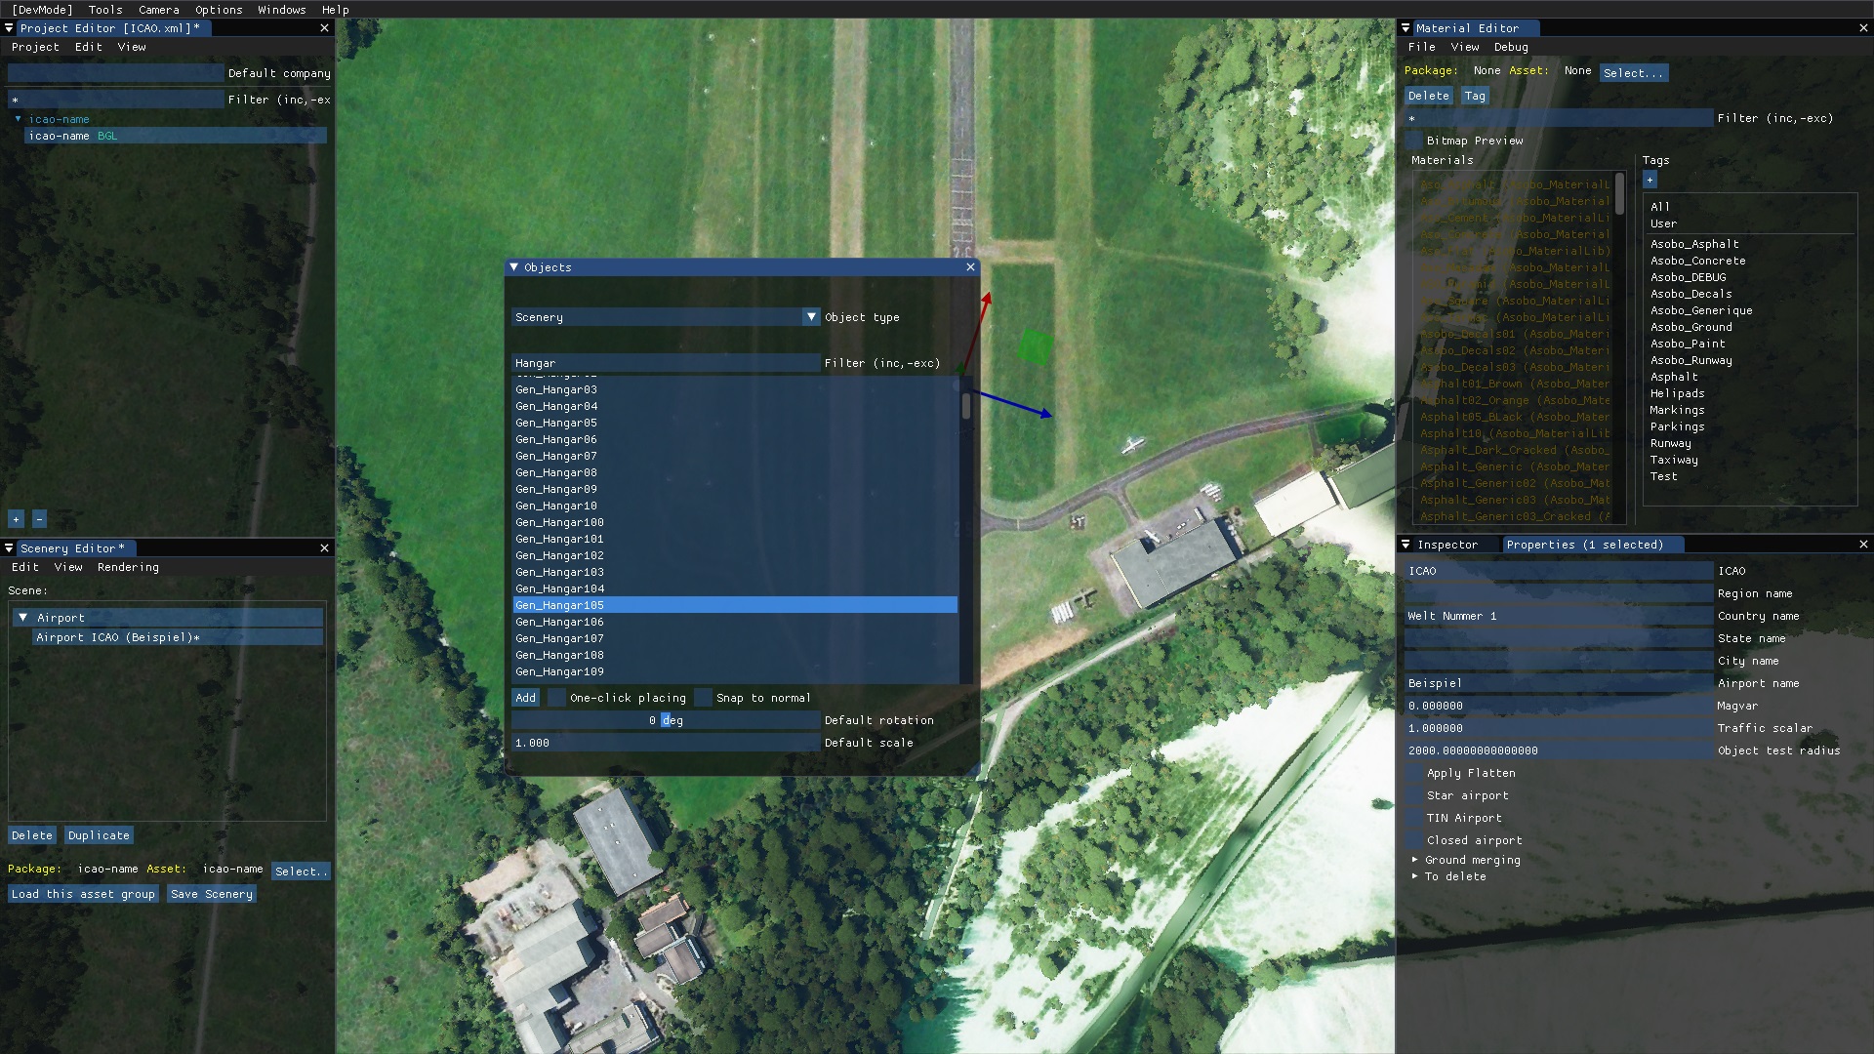Click Load this asset group button
This screenshot has height=1054, width=1874.
[x=83, y=894]
